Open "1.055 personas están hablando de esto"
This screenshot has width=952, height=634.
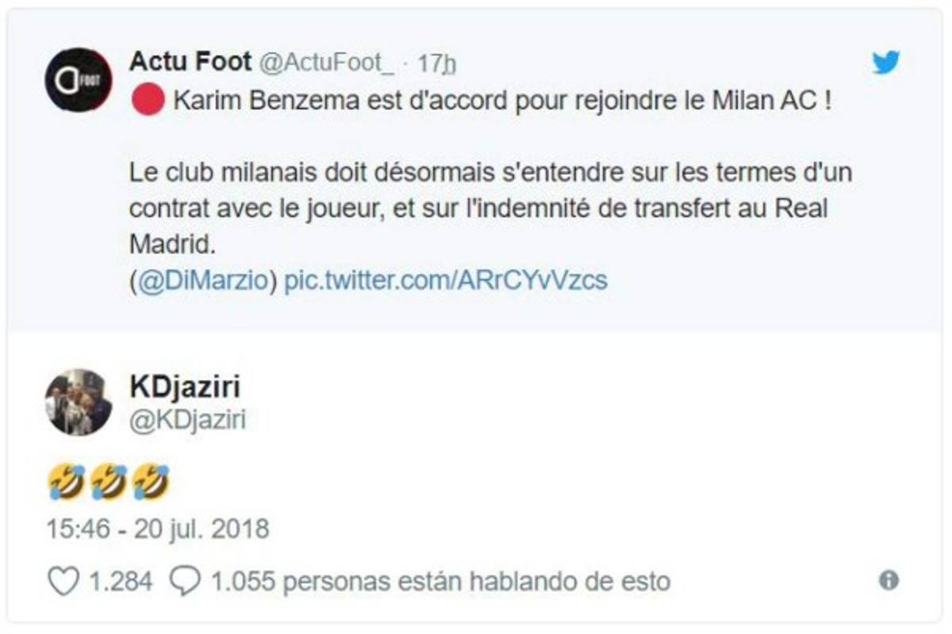coord(440,582)
